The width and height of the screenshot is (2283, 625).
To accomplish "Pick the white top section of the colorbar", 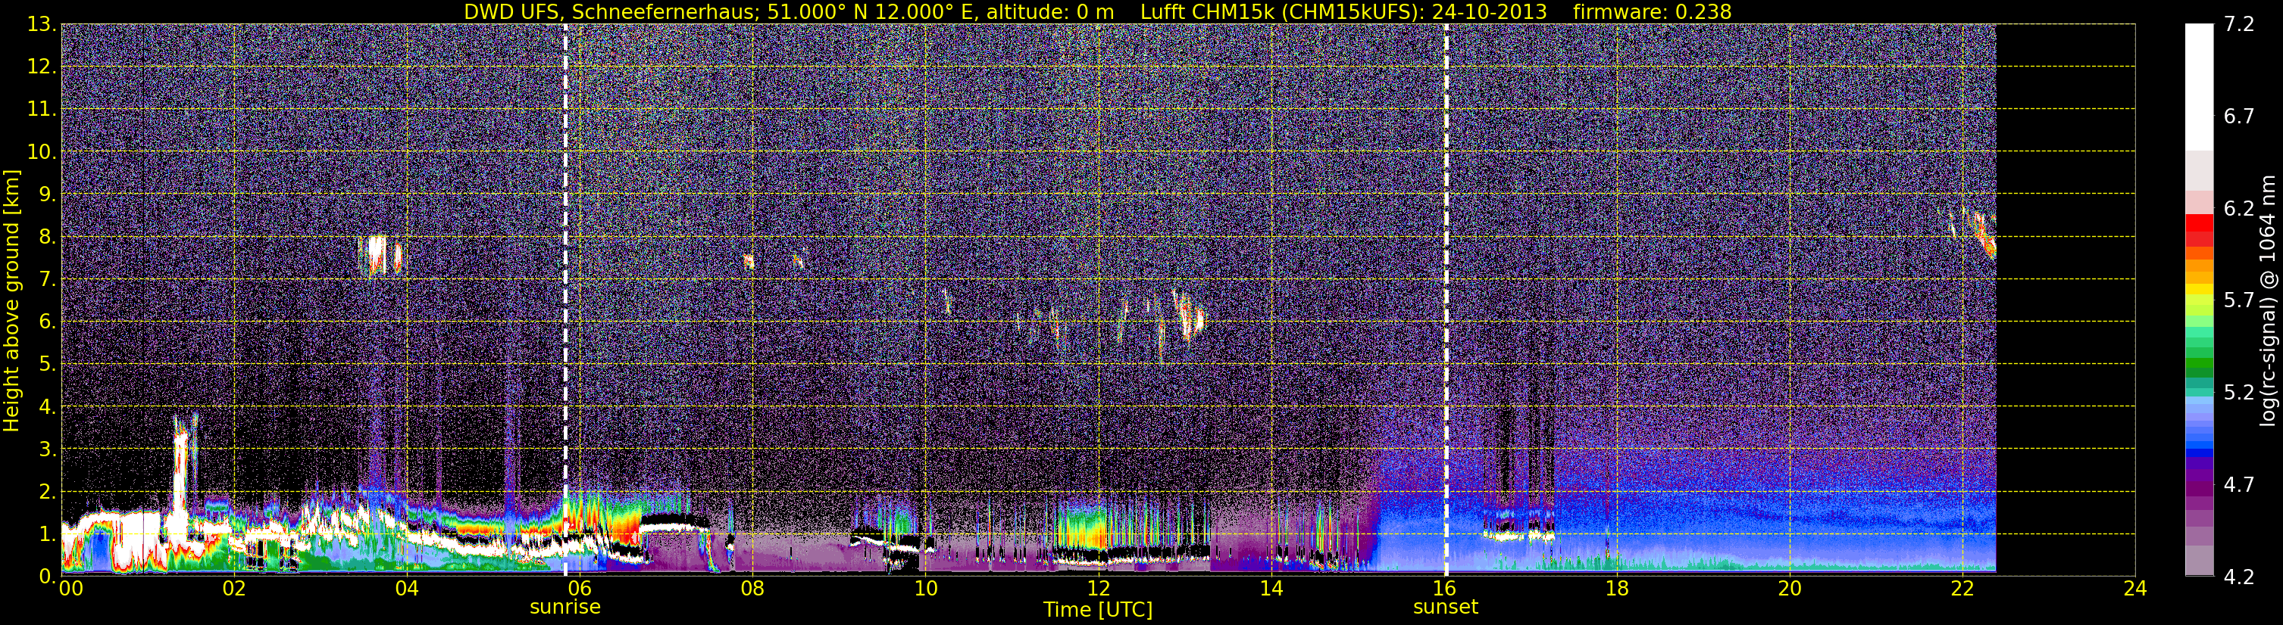I will [2199, 87].
